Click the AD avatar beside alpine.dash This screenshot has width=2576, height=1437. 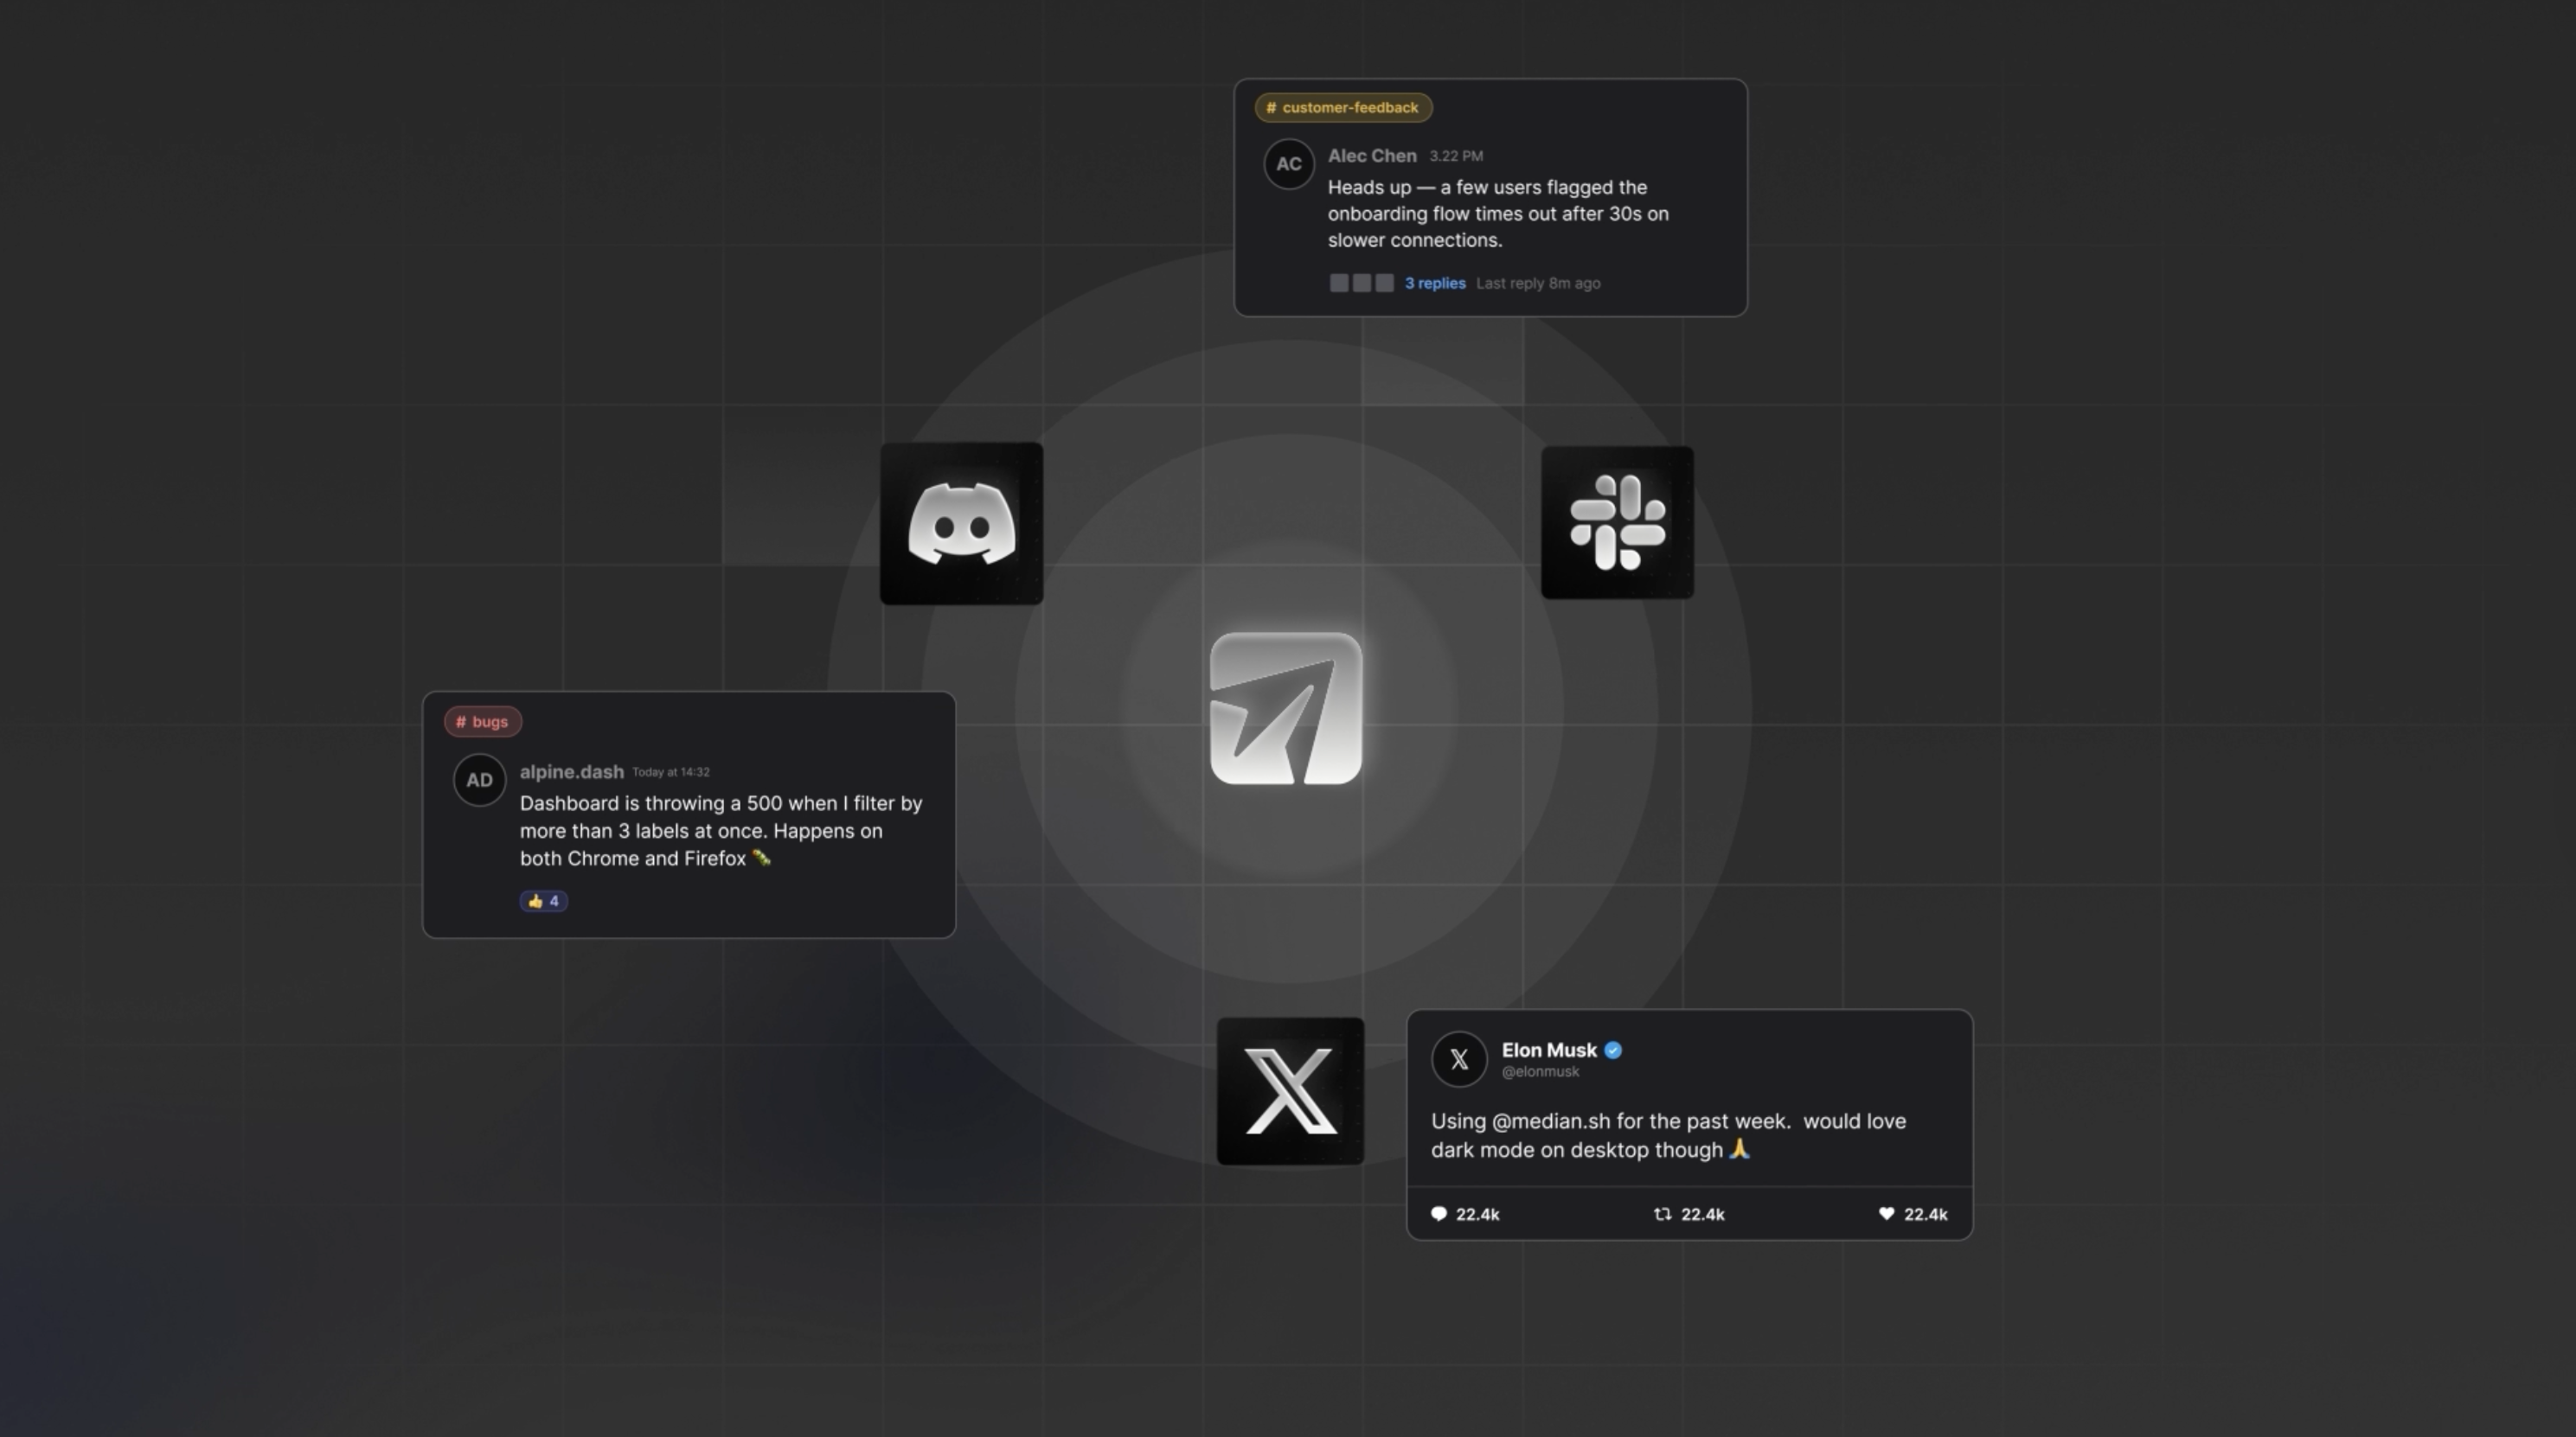point(479,780)
